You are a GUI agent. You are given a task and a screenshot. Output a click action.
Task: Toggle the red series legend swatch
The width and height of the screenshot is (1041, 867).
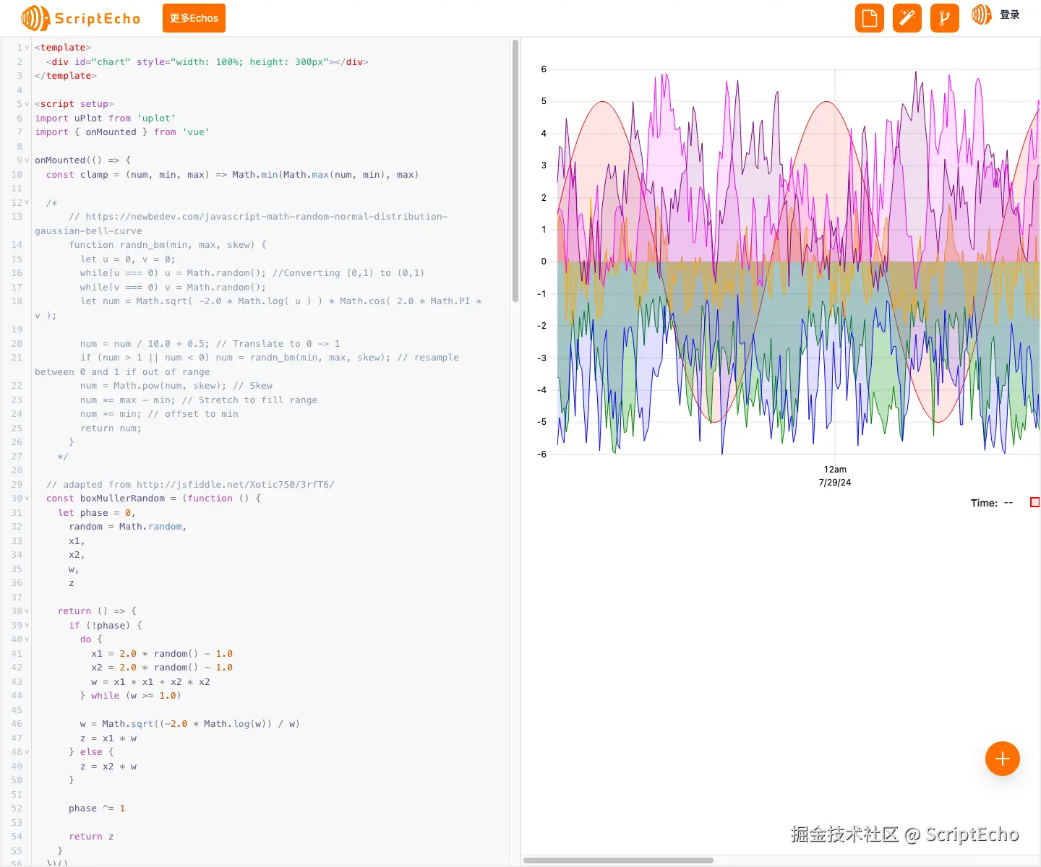(x=1035, y=502)
